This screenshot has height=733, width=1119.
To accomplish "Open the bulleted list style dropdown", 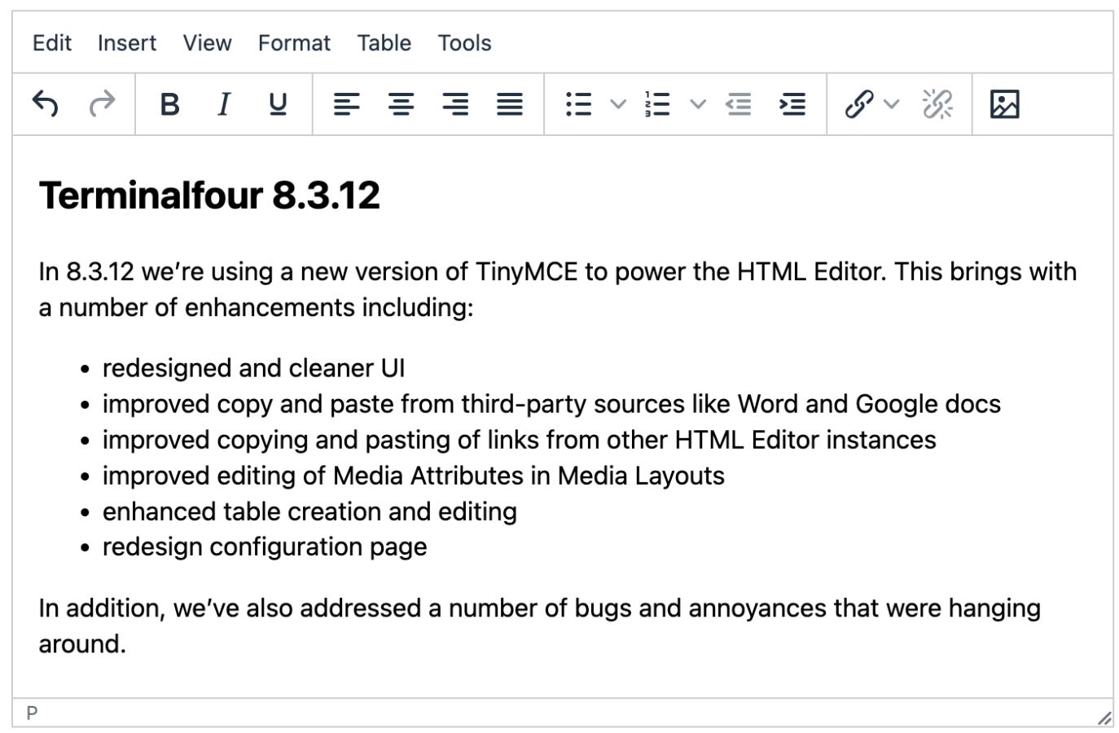I will (x=617, y=104).
